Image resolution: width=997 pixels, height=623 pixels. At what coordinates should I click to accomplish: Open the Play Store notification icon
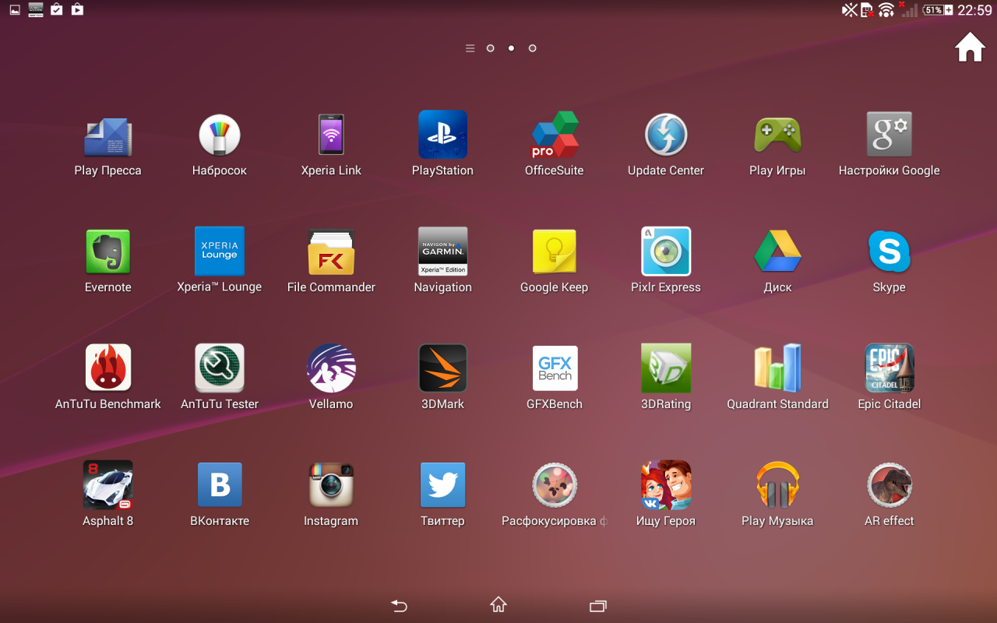click(76, 9)
